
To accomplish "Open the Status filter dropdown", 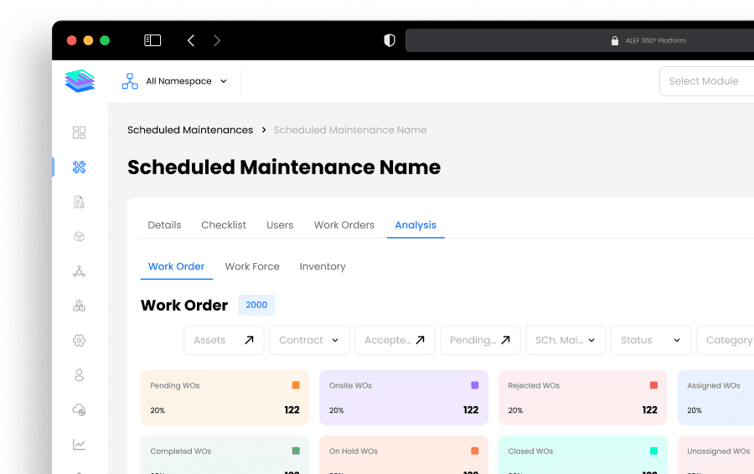I will 650,340.
